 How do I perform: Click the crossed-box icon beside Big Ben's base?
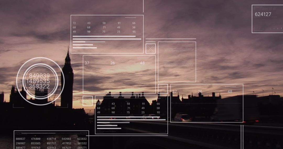[88, 101]
